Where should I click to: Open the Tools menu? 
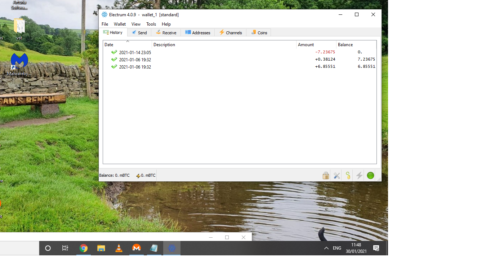[151, 24]
